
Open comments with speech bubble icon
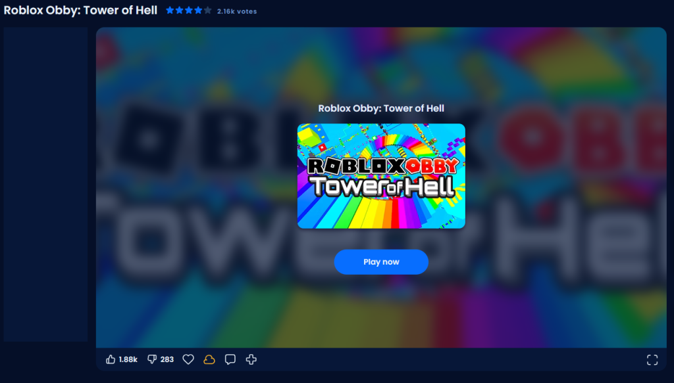click(230, 359)
